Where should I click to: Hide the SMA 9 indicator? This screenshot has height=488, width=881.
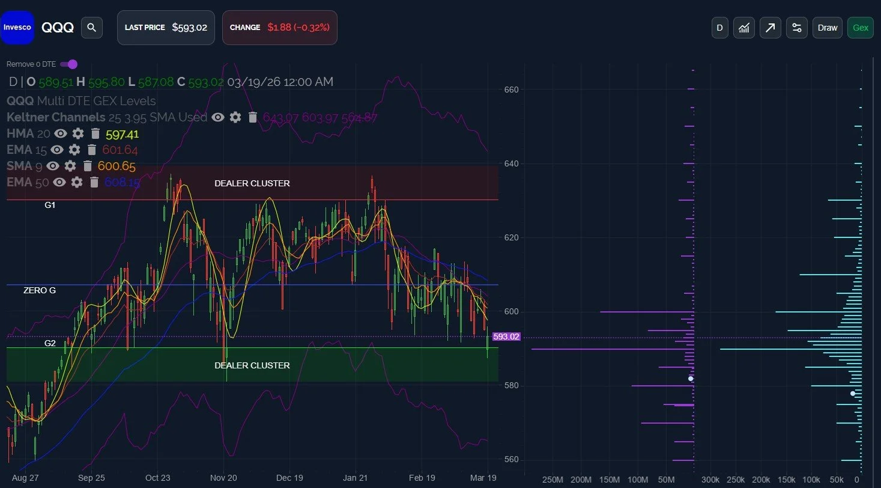coord(53,166)
